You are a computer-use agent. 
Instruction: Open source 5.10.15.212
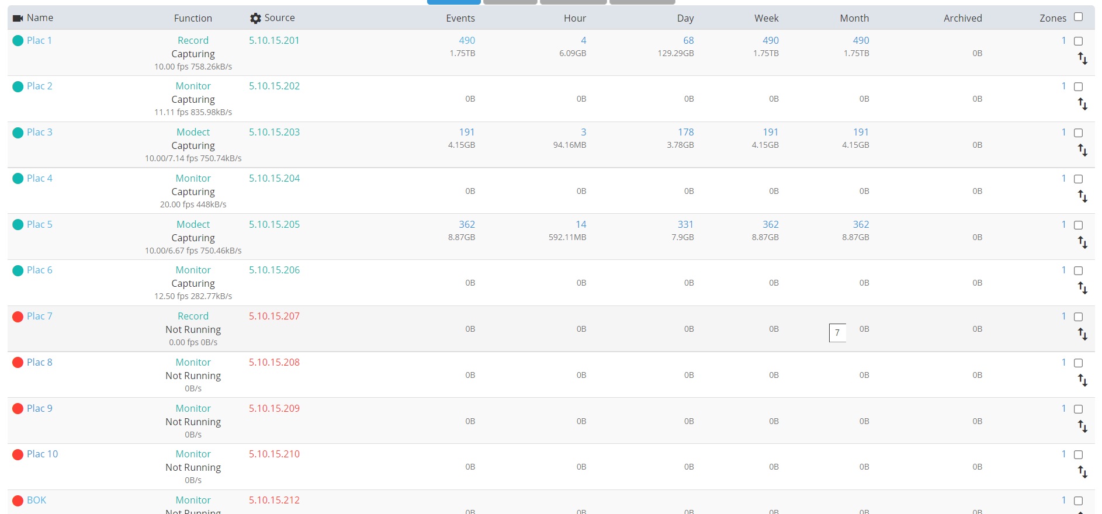[274, 500]
